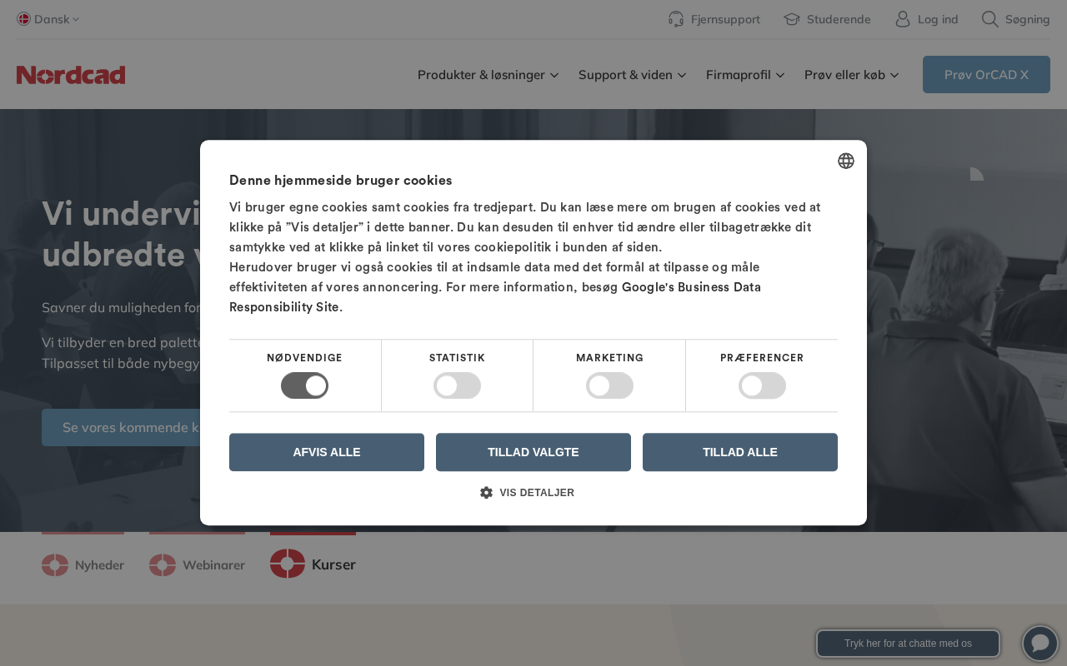Open the chat bubble icon
1067x666 pixels.
point(1040,644)
